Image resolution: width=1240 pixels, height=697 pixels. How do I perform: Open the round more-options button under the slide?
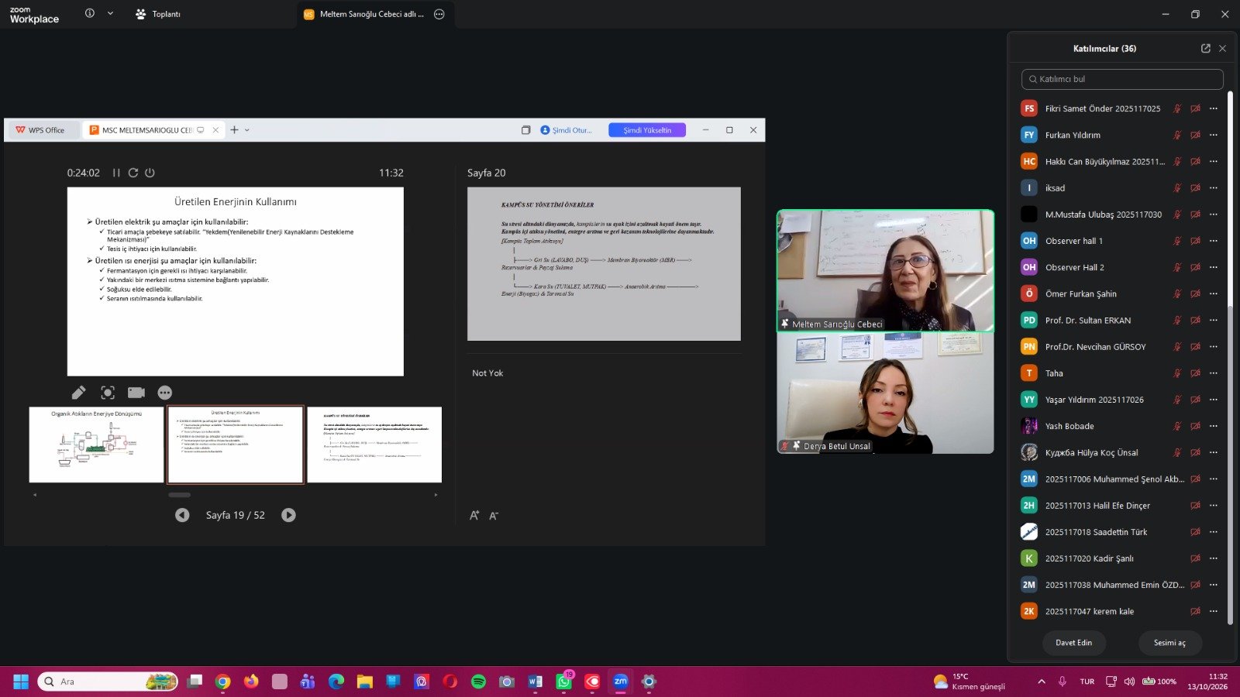pyautogui.click(x=165, y=393)
